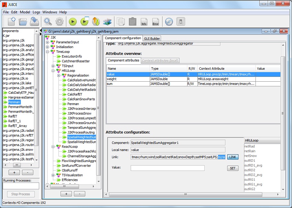
Task: Click the Value input field
Action: (x=167, y=168)
